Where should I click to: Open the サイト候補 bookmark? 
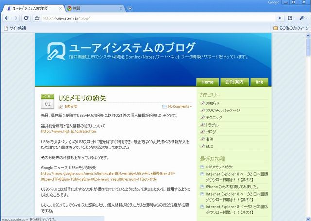pos(15,28)
